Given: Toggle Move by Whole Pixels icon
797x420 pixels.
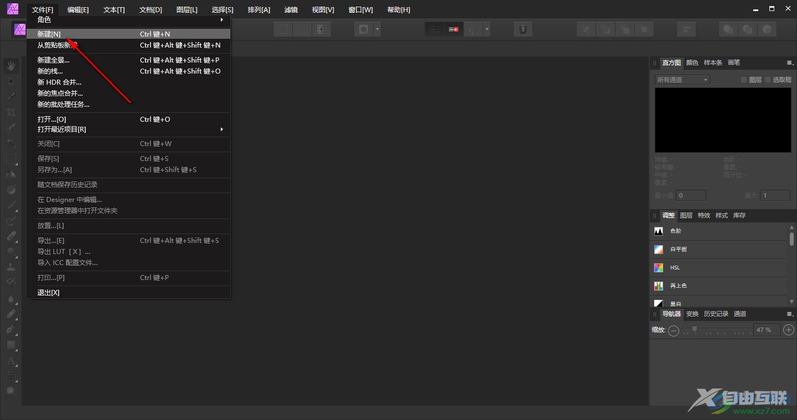Looking at the screenshot, I should 453,29.
